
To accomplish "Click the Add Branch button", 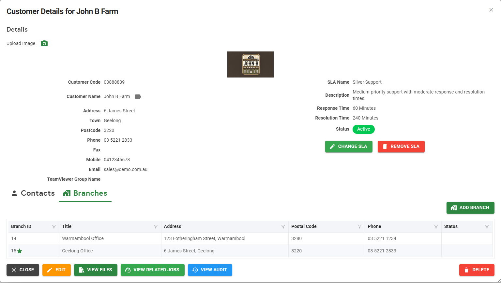I will coord(470,208).
